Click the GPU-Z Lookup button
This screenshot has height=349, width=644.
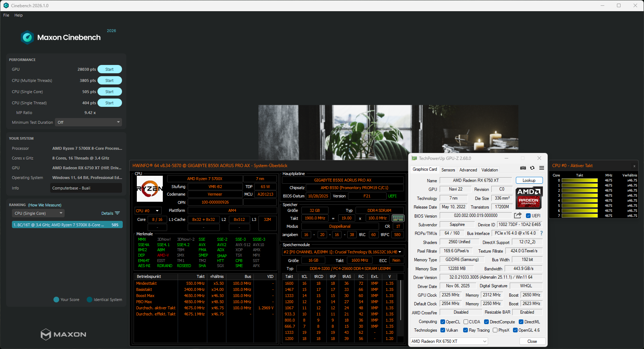pyautogui.click(x=529, y=180)
